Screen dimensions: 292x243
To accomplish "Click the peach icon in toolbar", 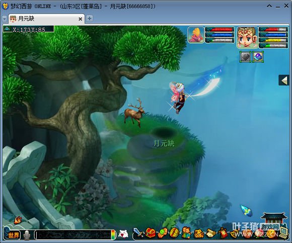I will tap(259, 234).
